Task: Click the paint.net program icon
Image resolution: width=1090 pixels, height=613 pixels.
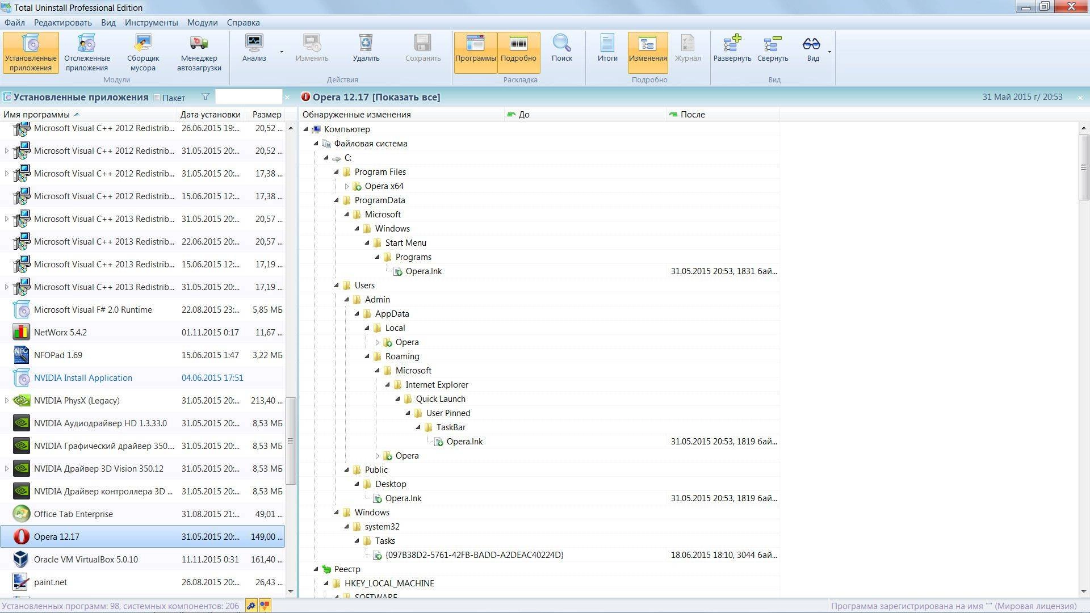Action: point(21,582)
